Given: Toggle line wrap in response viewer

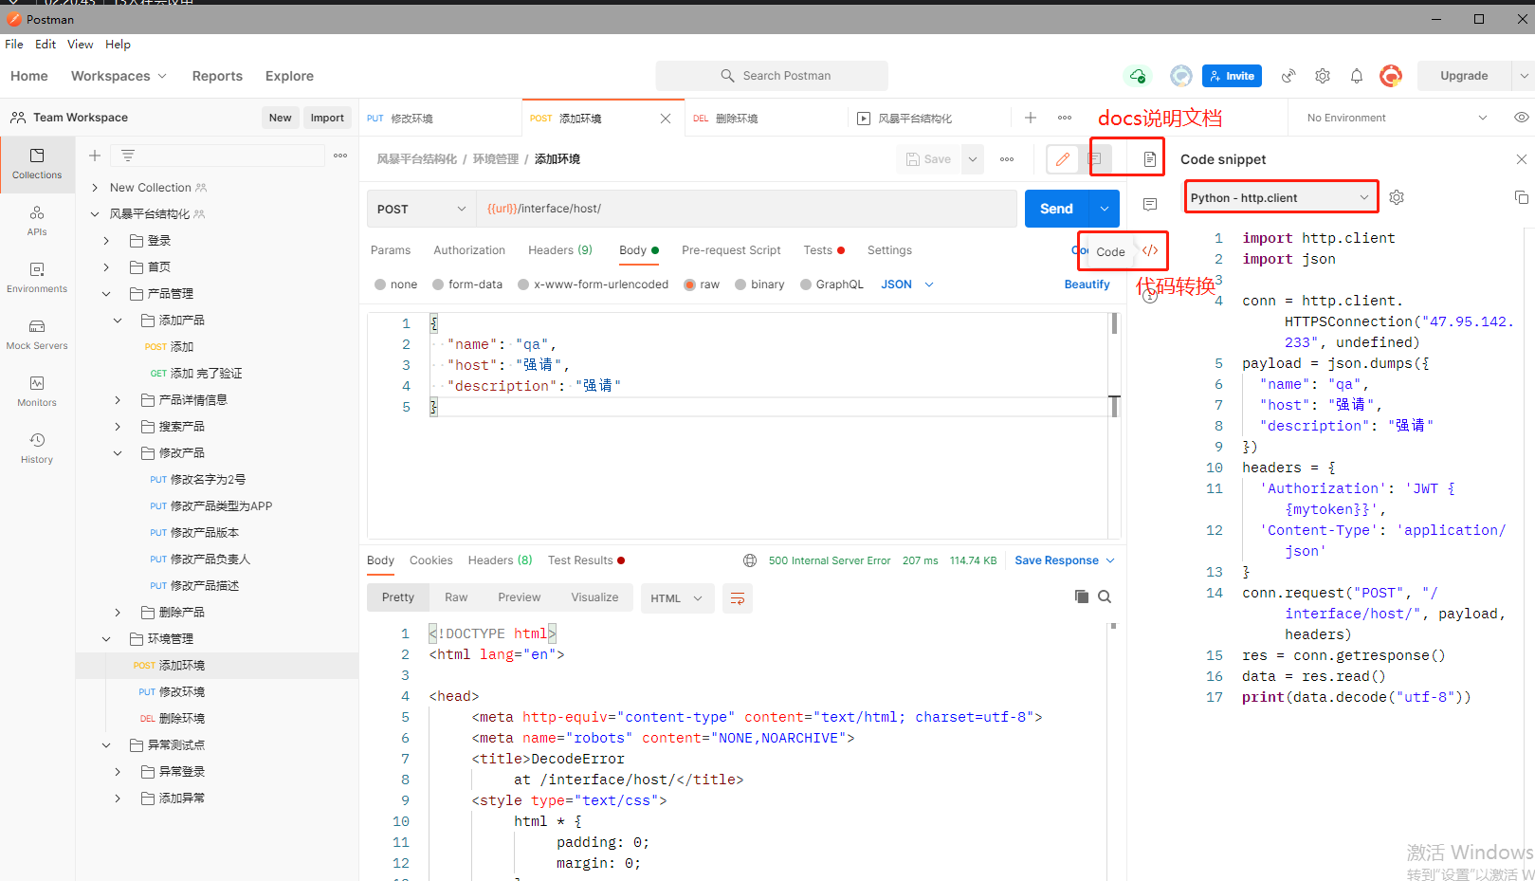Looking at the screenshot, I should click(x=738, y=597).
